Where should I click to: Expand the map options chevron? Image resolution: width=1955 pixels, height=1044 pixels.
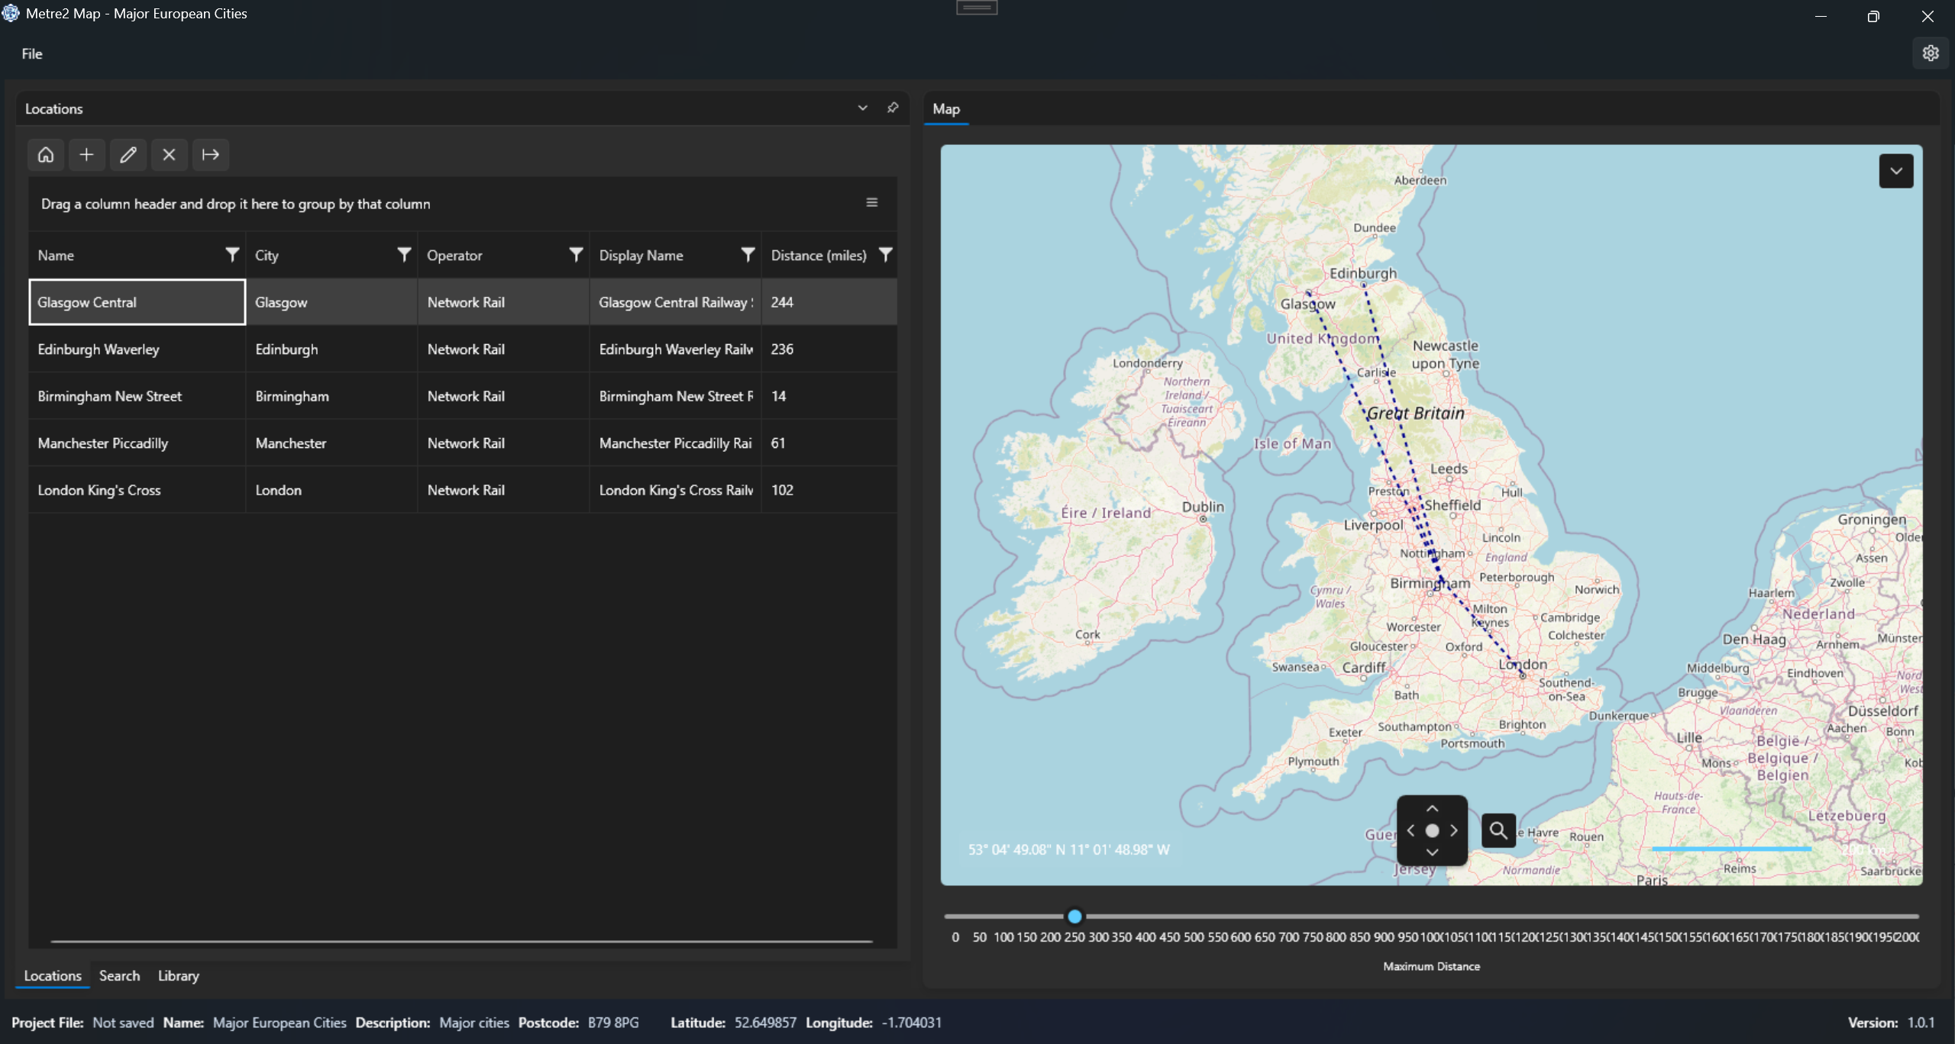pyautogui.click(x=1895, y=170)
